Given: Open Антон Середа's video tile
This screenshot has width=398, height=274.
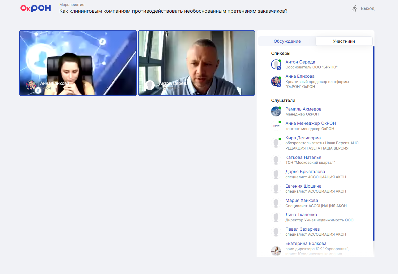Looking at the screenshot, I should coord(197,63).
